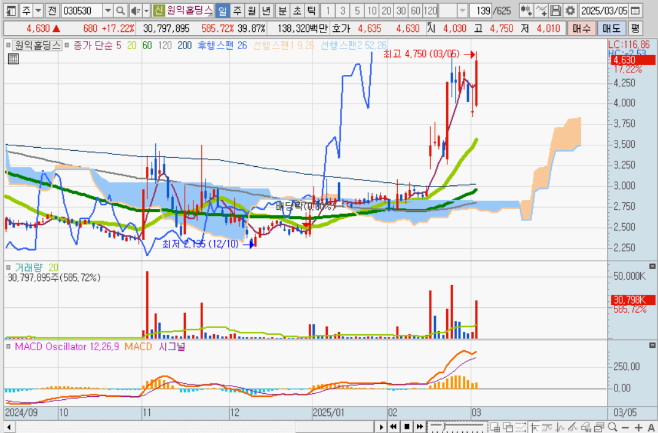
Task: Click the add chart window icon
Action: pos(495,427)
